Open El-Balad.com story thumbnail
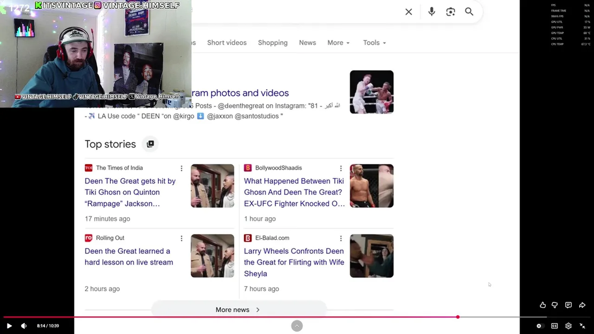This screenshot has width=594, height=334. pos(371,256)
